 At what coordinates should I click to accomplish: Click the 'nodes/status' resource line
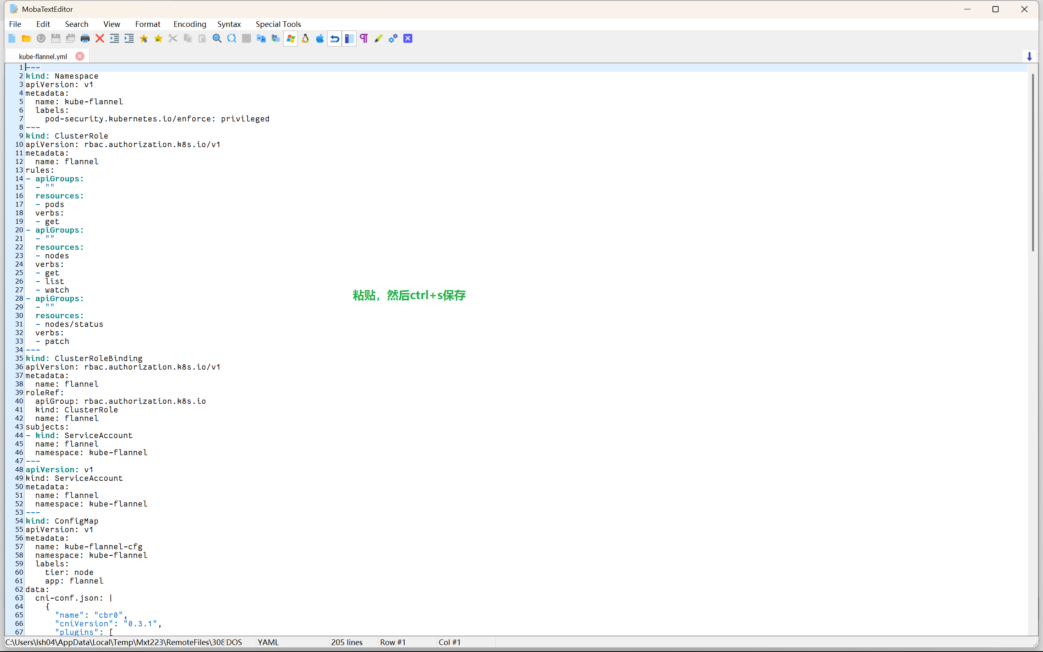tap(69, 324)
